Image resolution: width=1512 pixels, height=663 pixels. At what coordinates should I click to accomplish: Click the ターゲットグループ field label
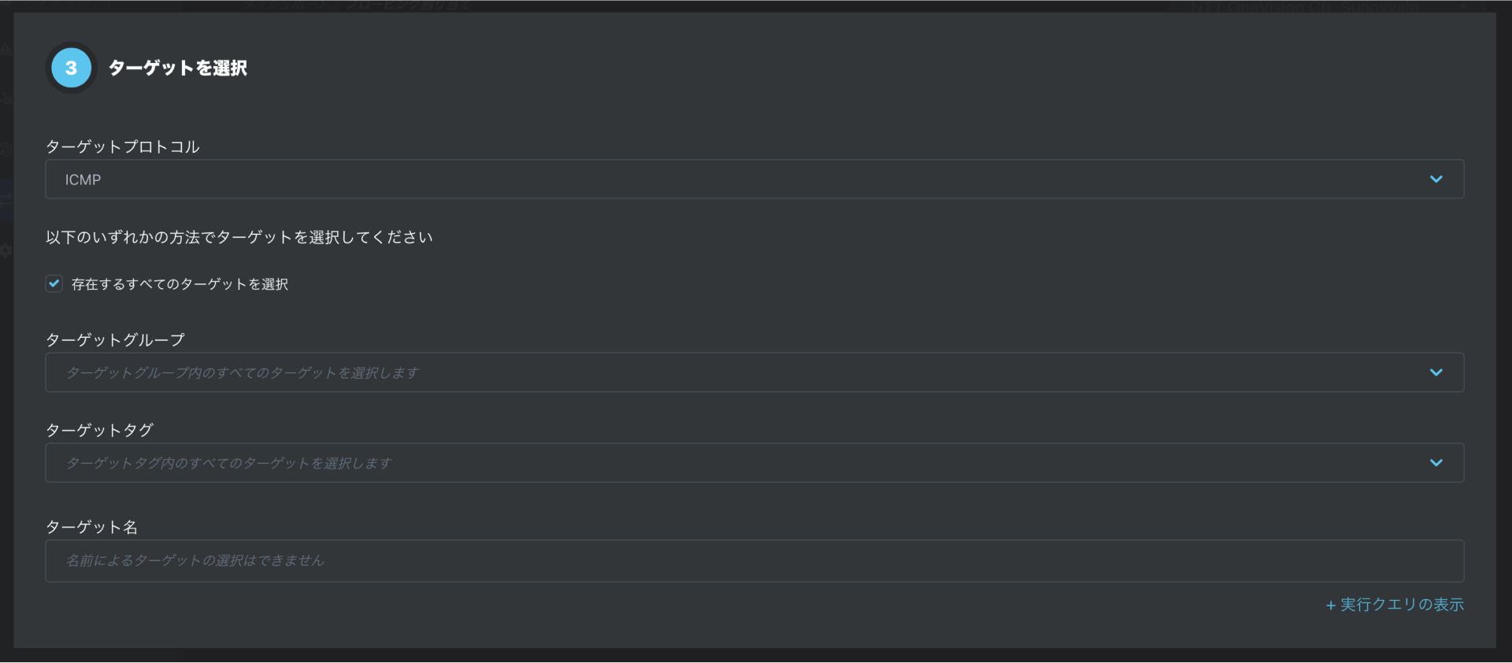[x=115, y=339]
